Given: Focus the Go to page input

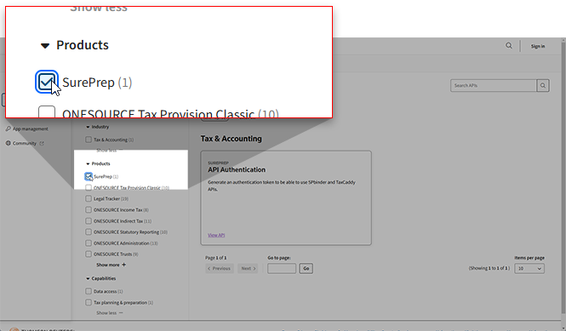Looking at the screenshot, I should pos(282,269).
